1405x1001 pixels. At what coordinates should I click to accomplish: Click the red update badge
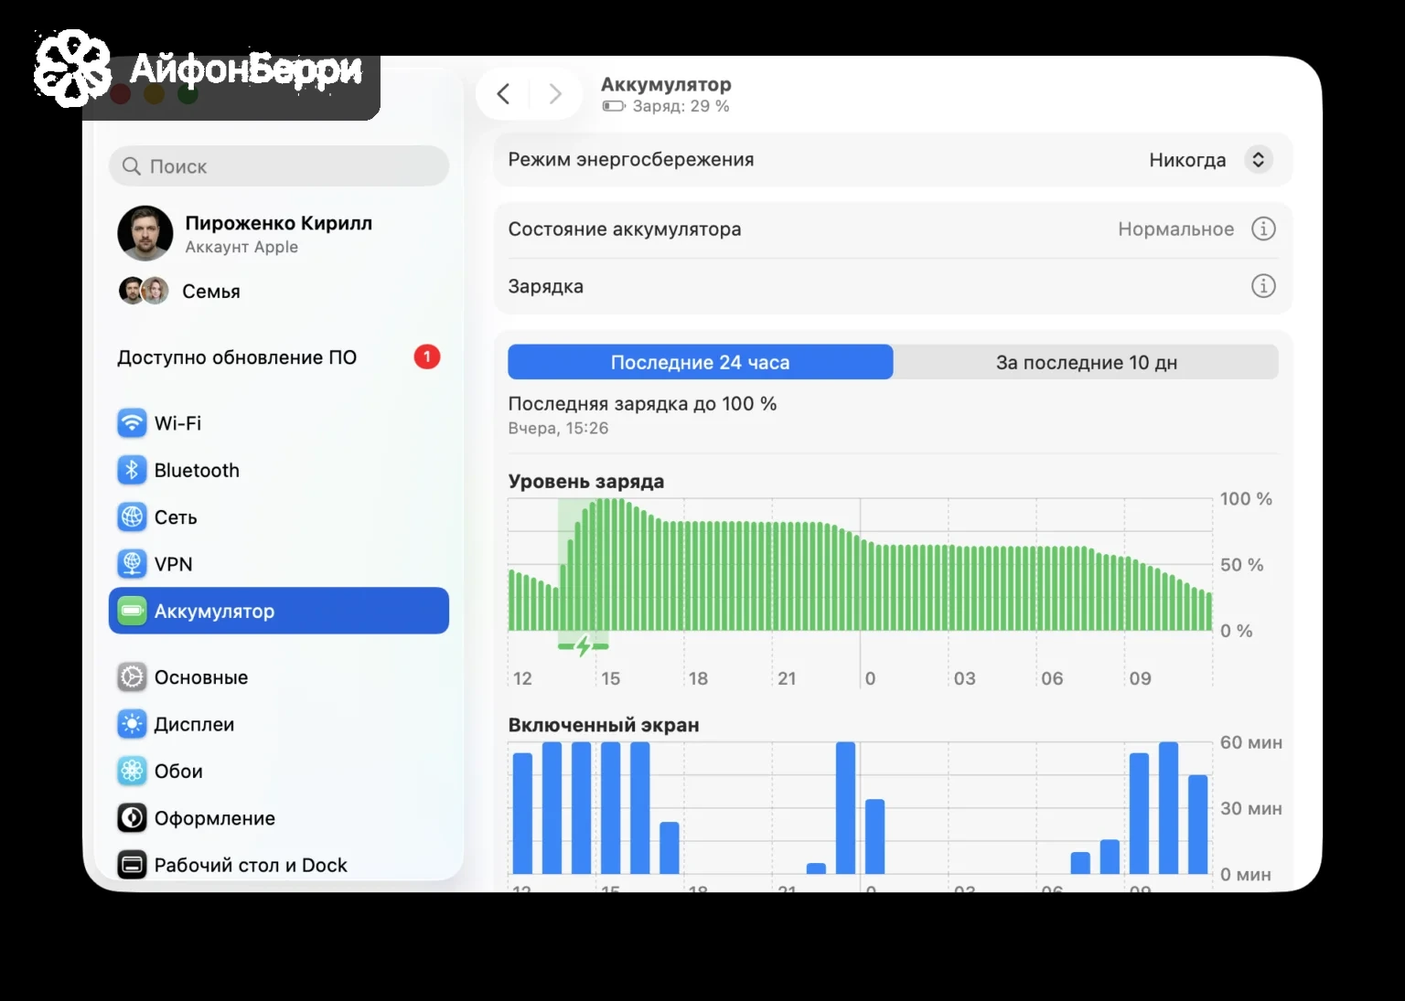pyautogui.click(x=427, y=357)
